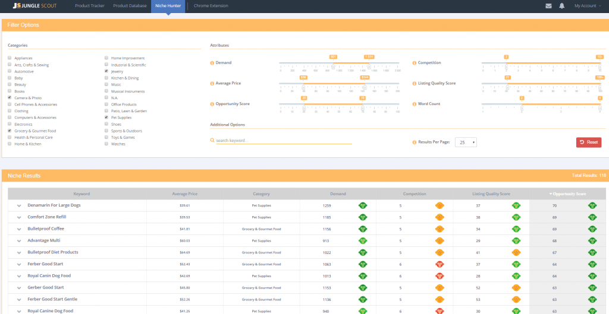This screenshot has height=314, width=609.
Task: Click the red competition monkey icon for Ferber Good Start
Action: click(x=440, y=264)
